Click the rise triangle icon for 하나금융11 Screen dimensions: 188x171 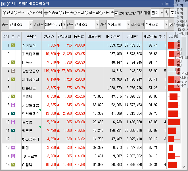pos(58,139)
